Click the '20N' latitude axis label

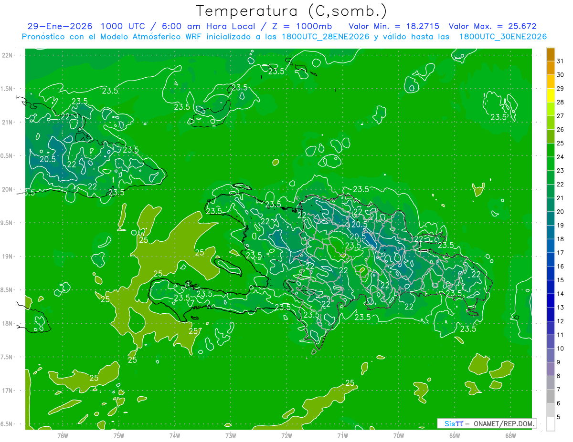click(7, 189)
